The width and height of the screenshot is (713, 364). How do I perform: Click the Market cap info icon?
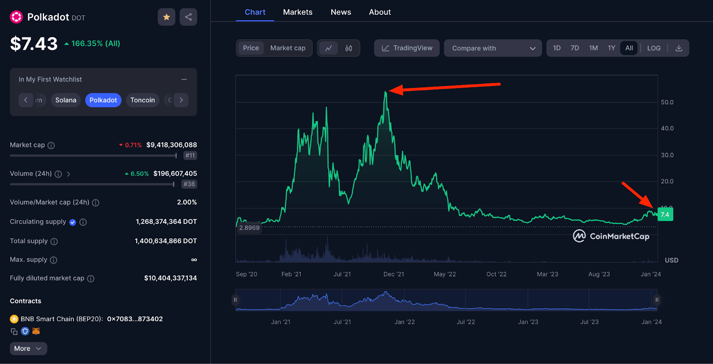point(51,145)
